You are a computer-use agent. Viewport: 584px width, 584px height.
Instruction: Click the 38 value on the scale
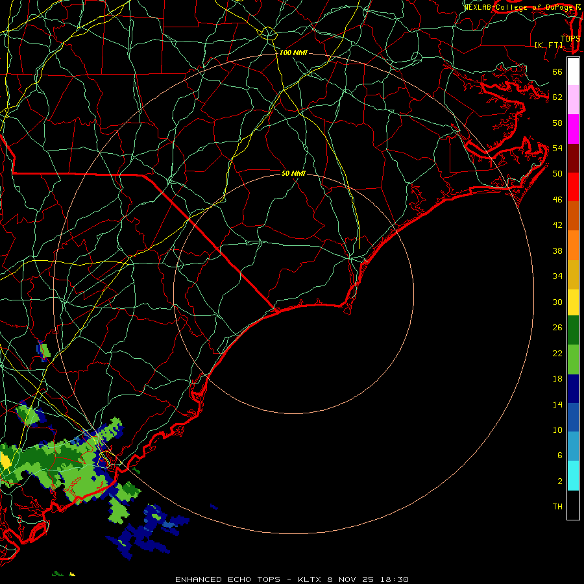557,251
